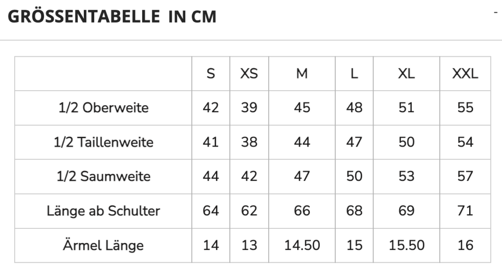This screenshot has height=272, width=502.
Task: Click the Länge ab Schulter row label
Action: point(103,211)
